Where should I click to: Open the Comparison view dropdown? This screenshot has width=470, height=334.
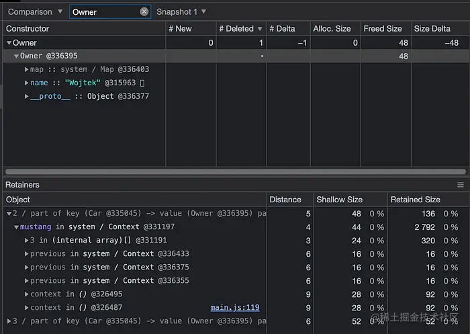35,11
